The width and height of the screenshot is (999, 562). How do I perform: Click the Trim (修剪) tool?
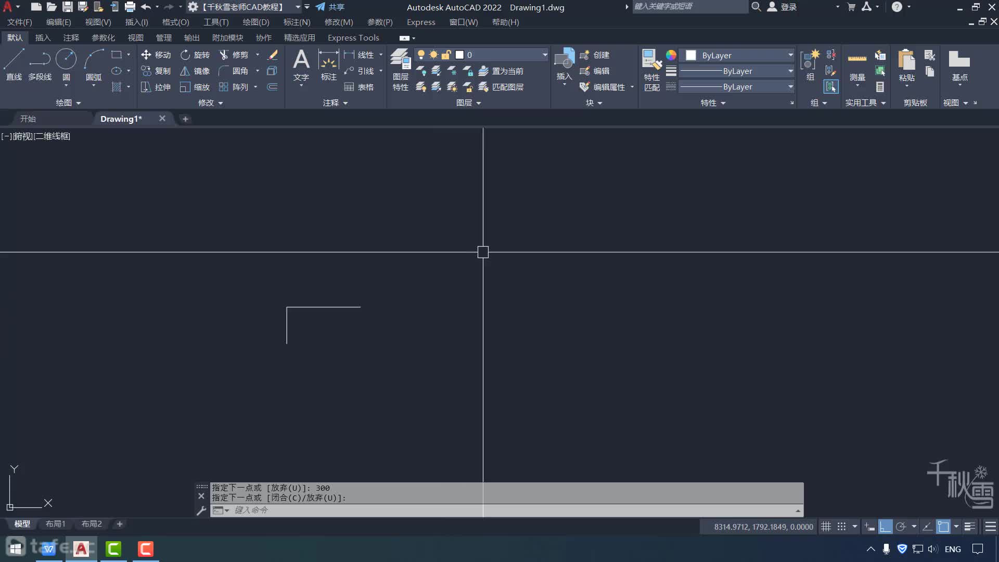[234, 55]
